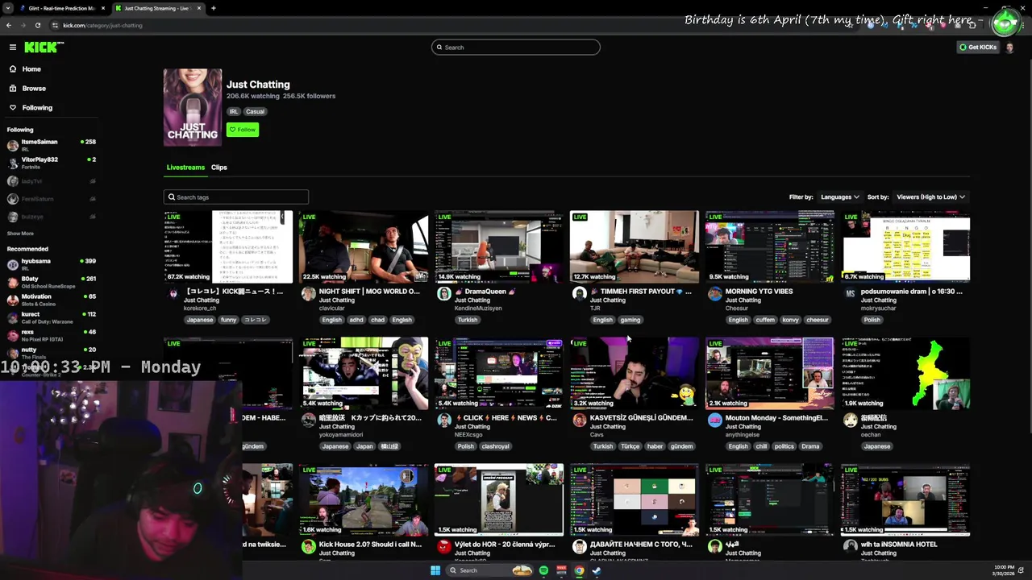Image resolution: width=1032 pixels, height=580 pixels.
Task: Open the tab search chevron in Chrome
Action: pos(9,8)
